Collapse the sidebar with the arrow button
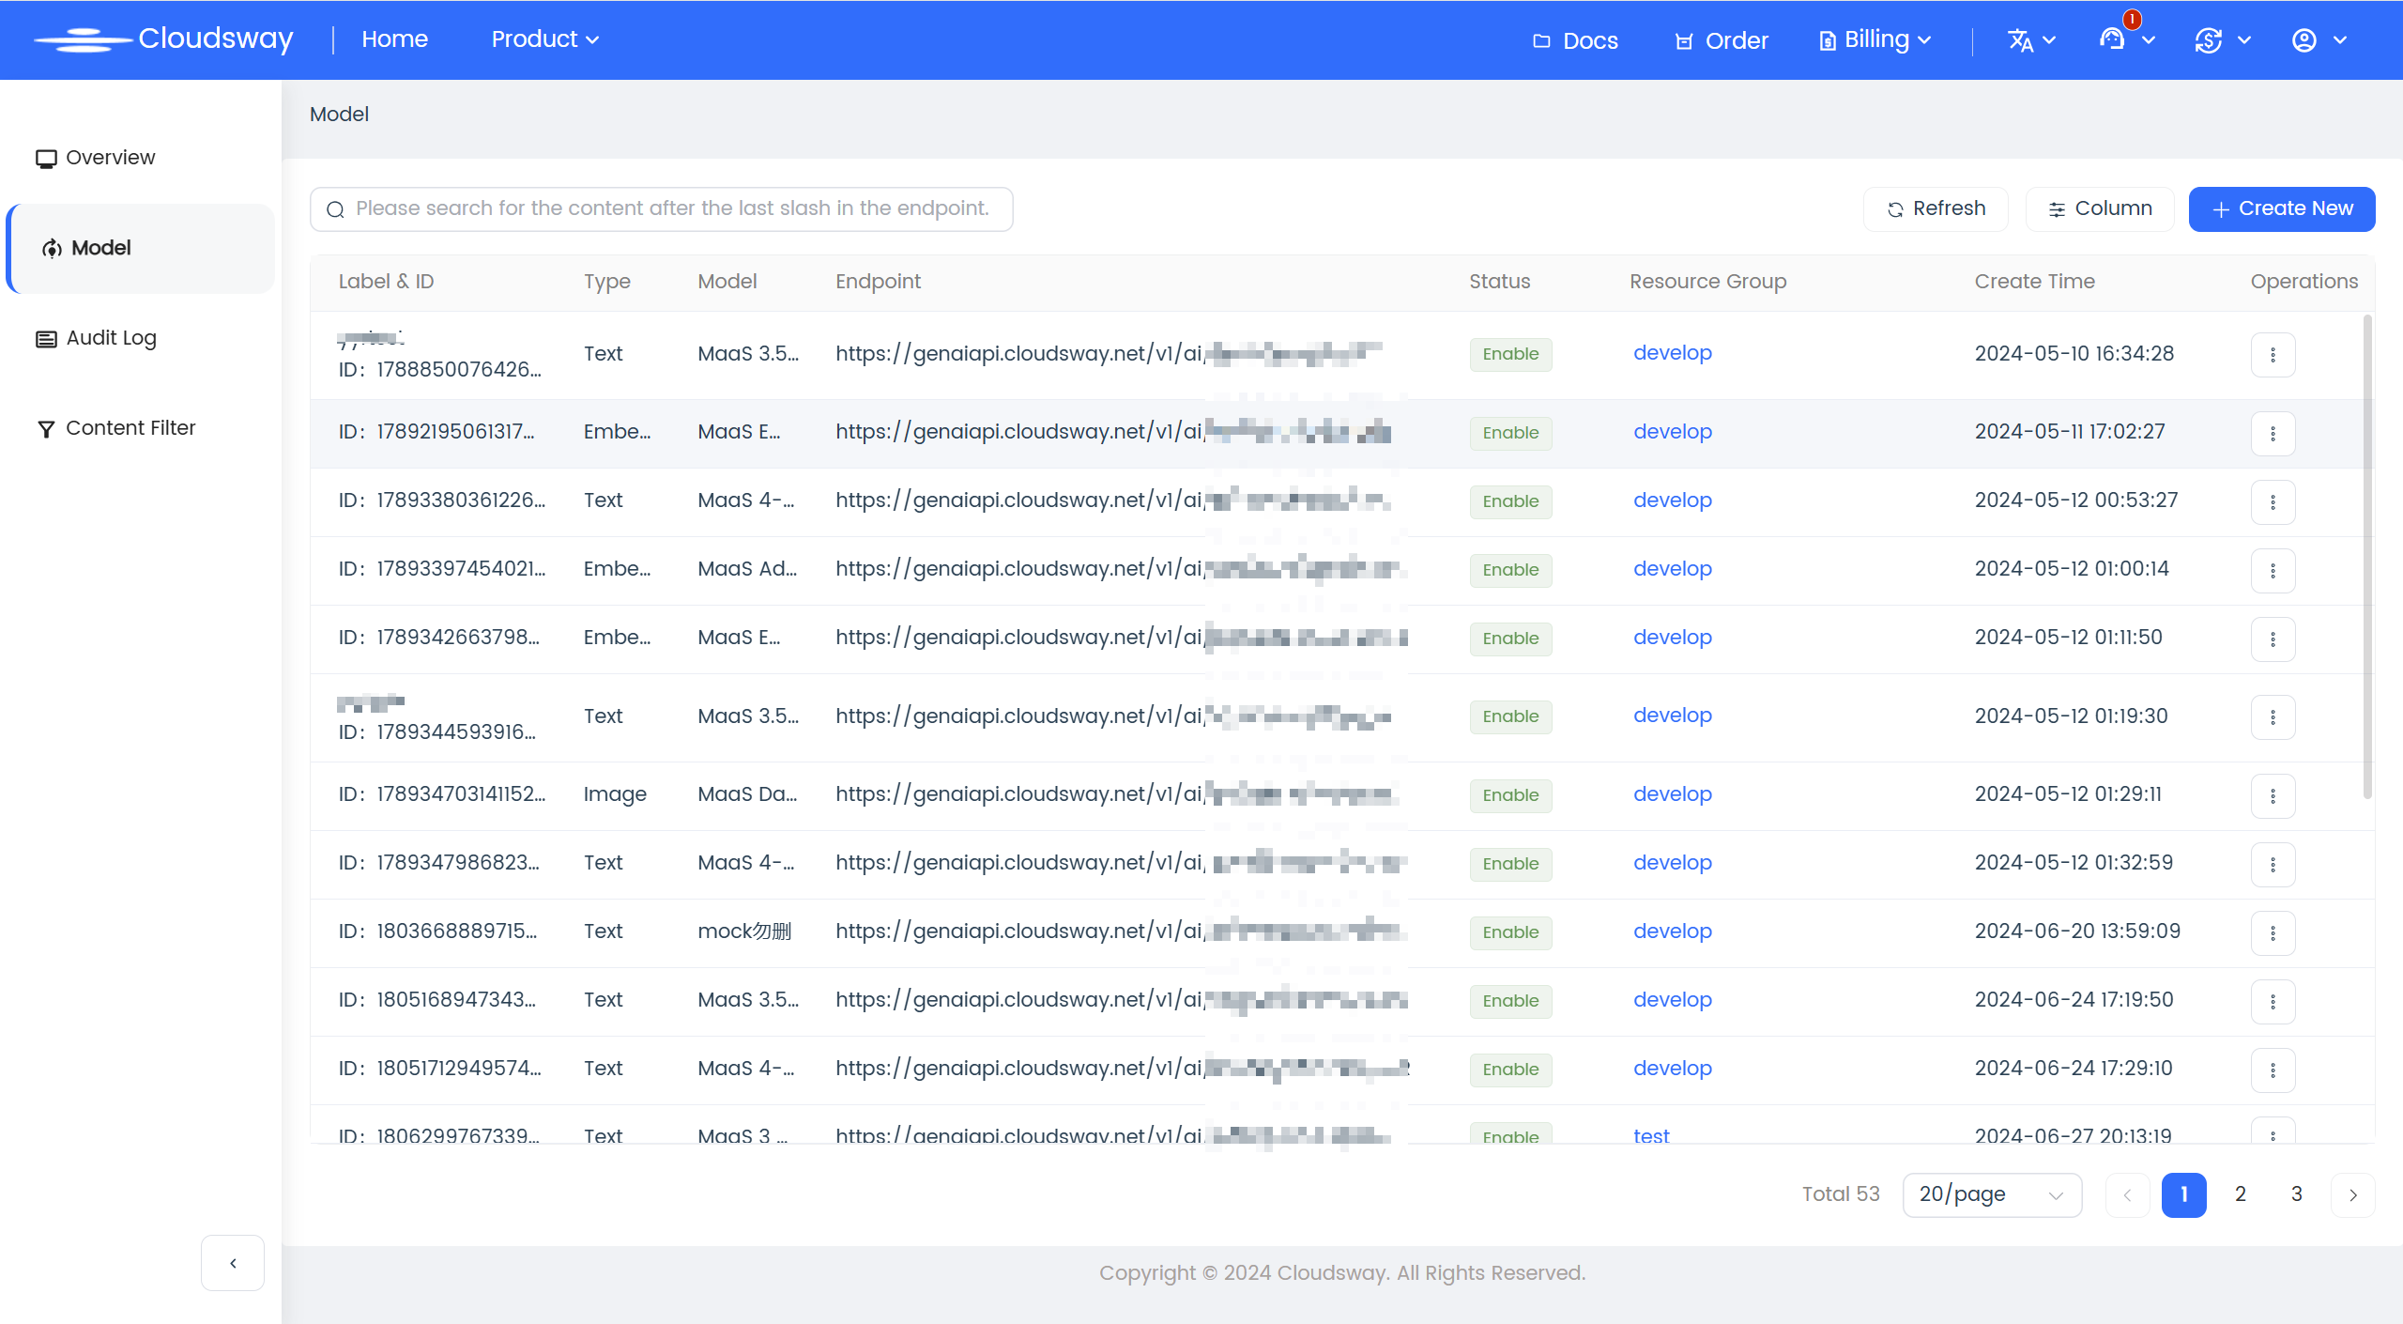This screenshot has width=2403, height=1324. coord(233,1262)
